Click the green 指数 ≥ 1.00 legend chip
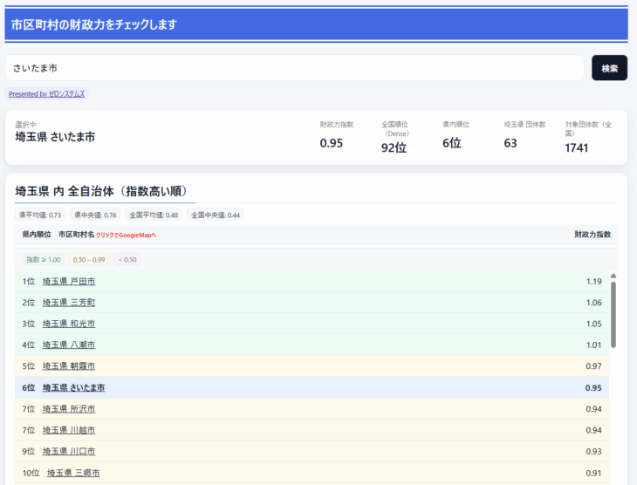 coord(43,260)
